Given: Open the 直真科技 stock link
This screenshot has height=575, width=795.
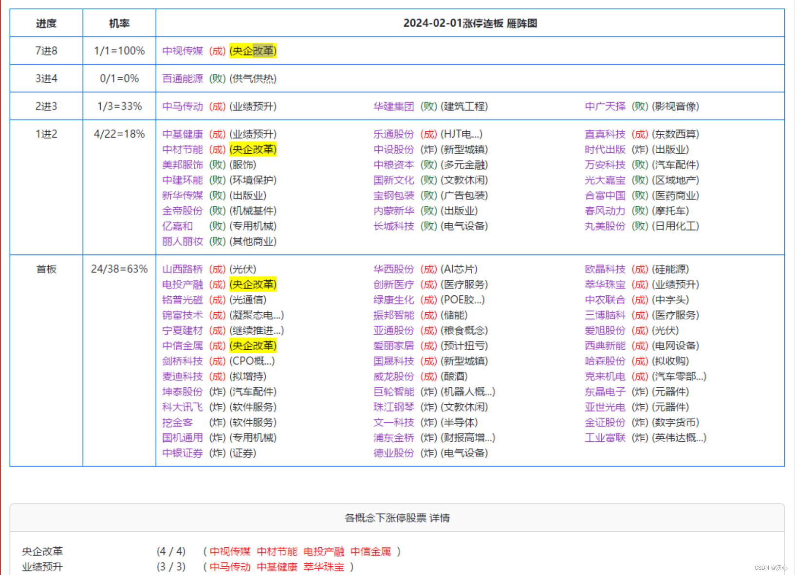Looking at the screenshot, I should (x=605, y=134).
